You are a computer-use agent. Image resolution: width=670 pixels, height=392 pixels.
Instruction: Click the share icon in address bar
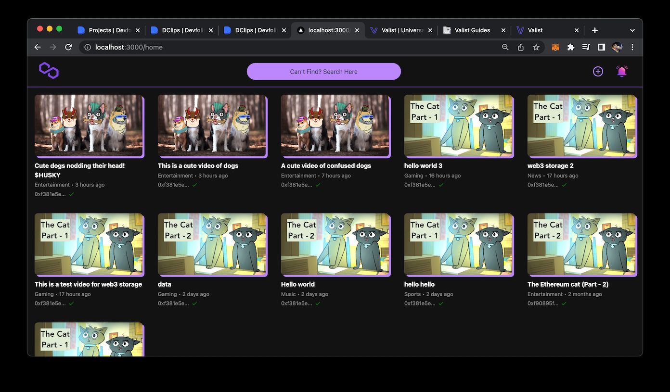pyautogui.click(x=521, y=47)
